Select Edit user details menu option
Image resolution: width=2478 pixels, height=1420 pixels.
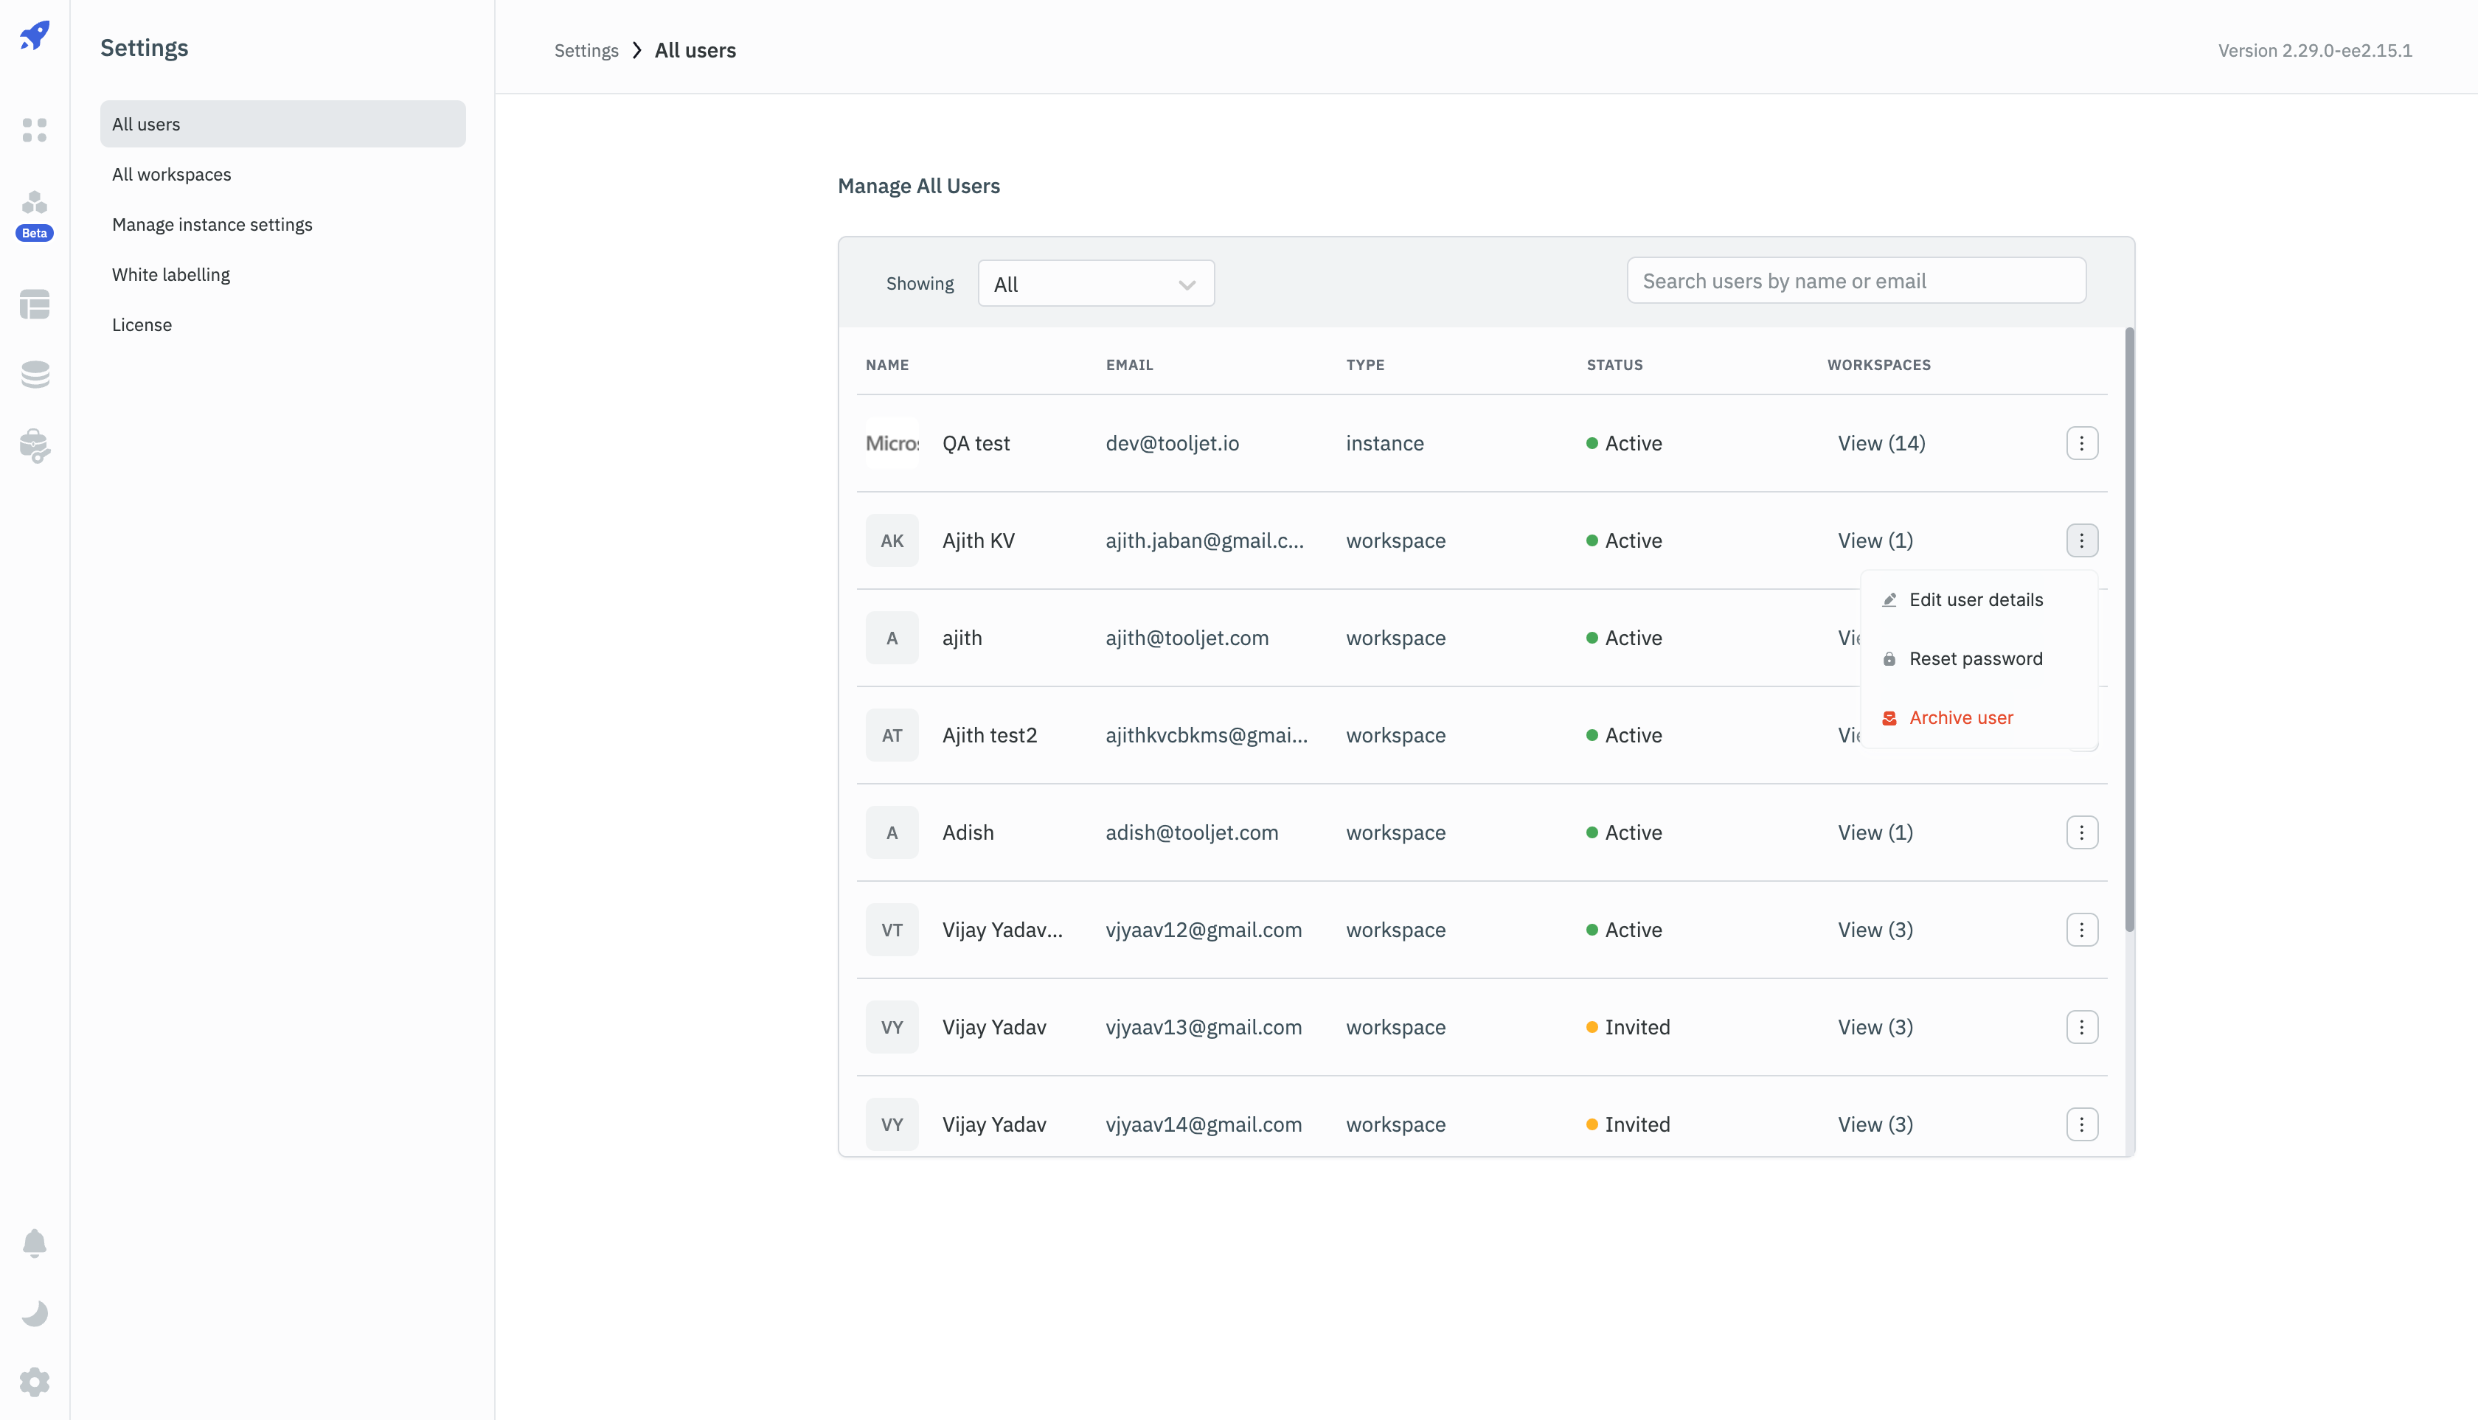pos(1974,600)
